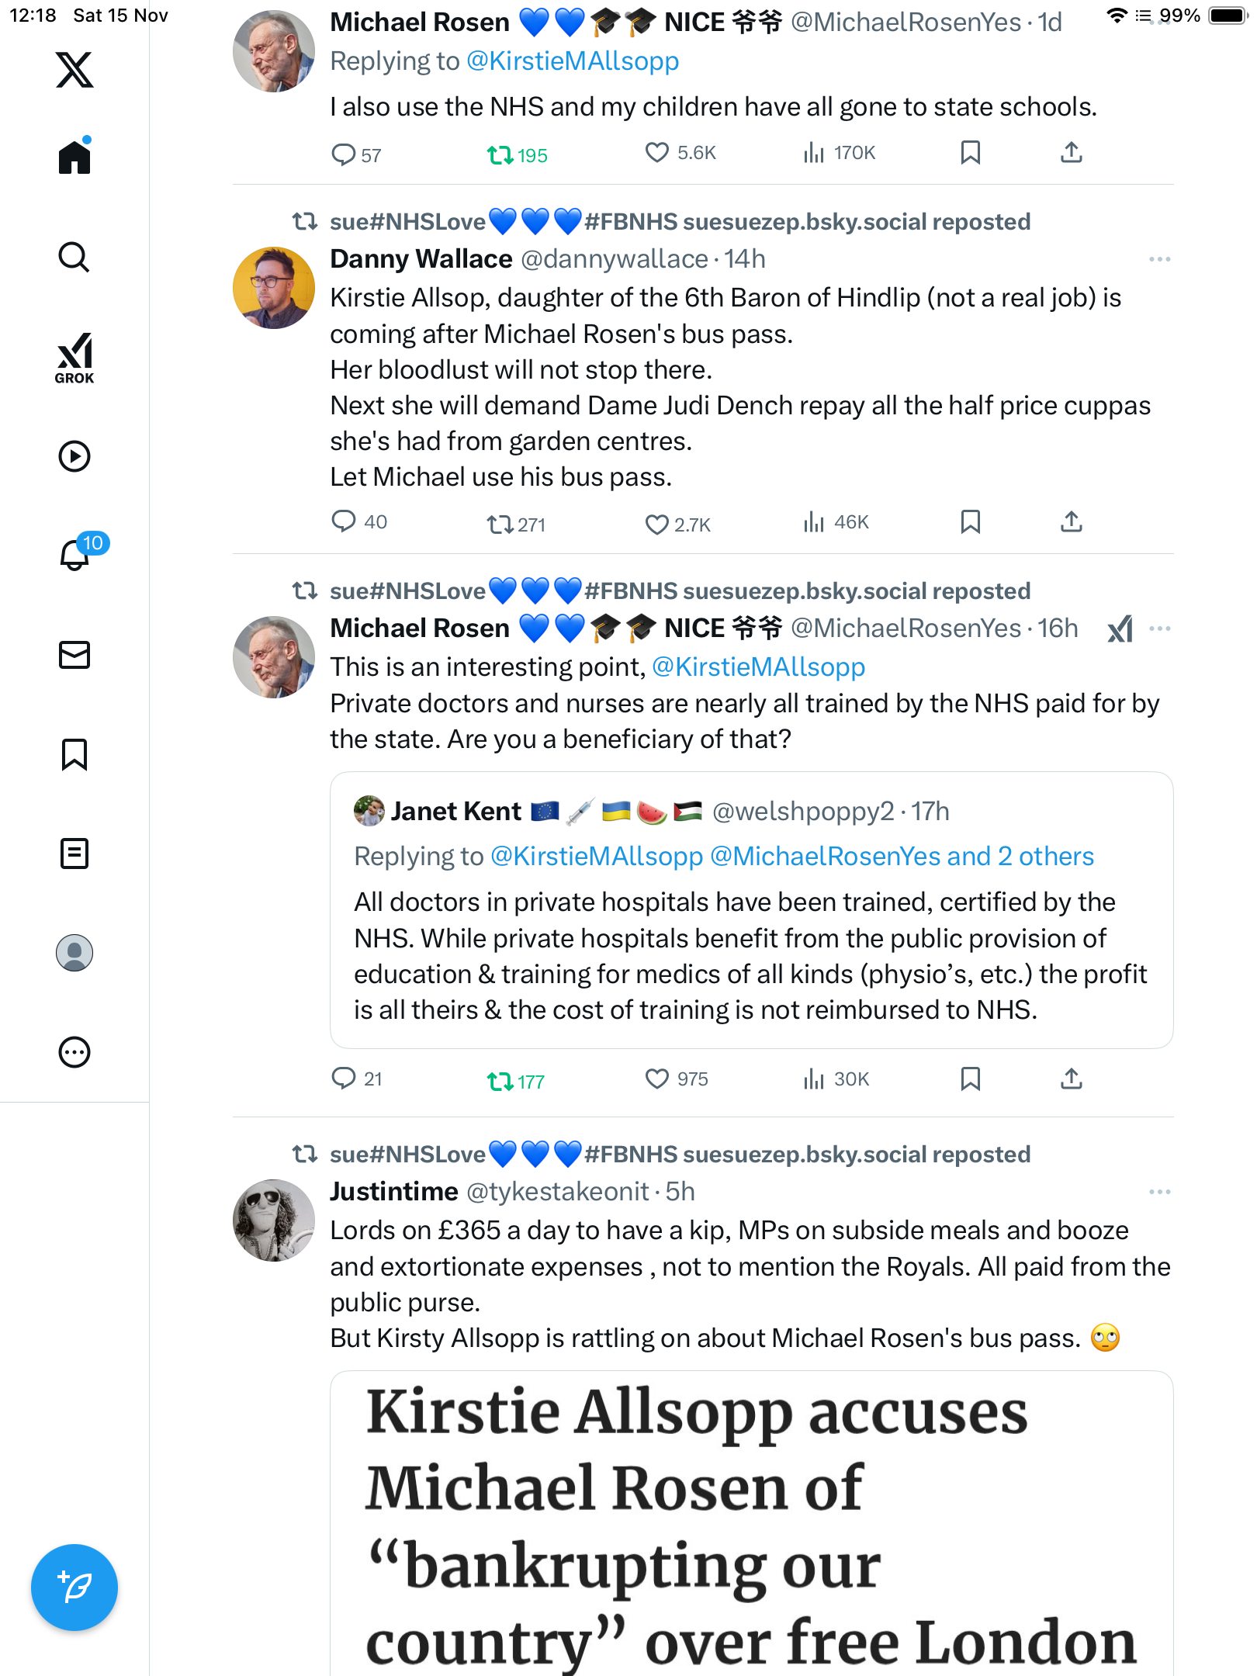
Task: Open more options on Justintime's post
Action: pos(1159,1192)
